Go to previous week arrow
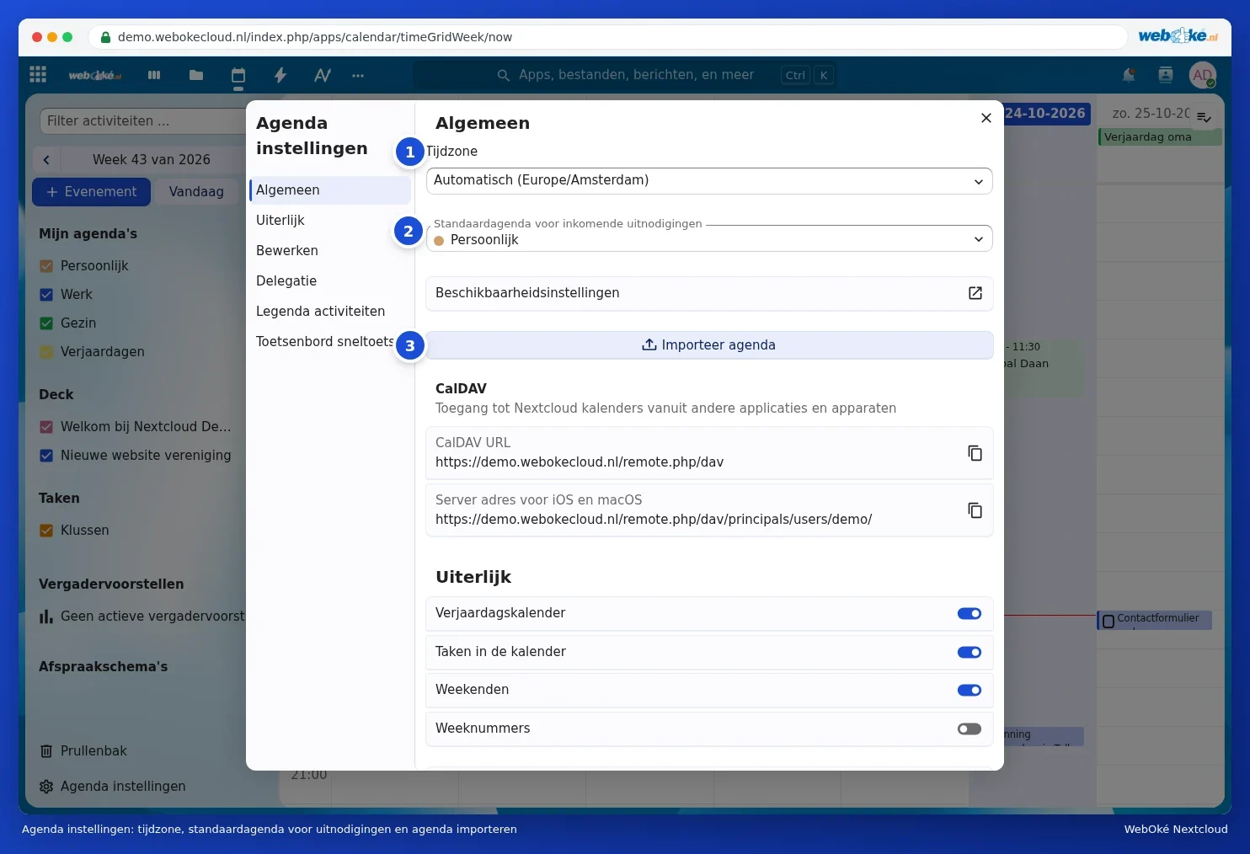The image size is (1250, 854). tap(46, 160)
